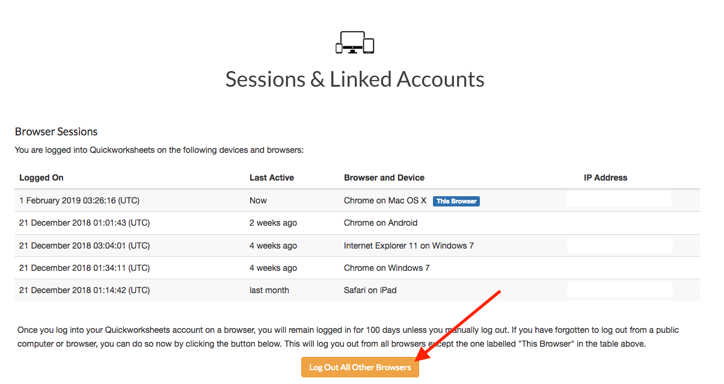Click Internet Explorer 11 on Windows 7 entry

coord(409,246)
